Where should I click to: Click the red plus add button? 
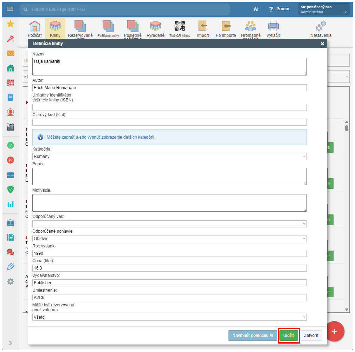coord(334,331)
